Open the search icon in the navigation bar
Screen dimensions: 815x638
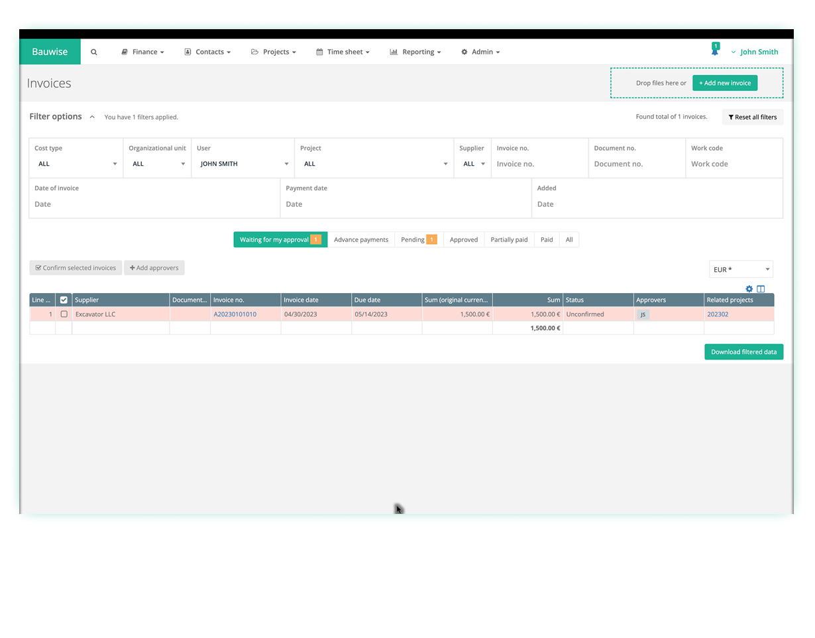(x=93, y=51)
